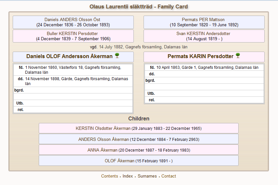This screenshot has width=278, height=185.
Task: Open child ANDERS Olsson Åkerman
Action: (x=138, y=139)
